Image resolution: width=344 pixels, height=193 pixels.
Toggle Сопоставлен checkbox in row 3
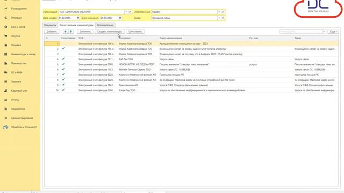63,54
